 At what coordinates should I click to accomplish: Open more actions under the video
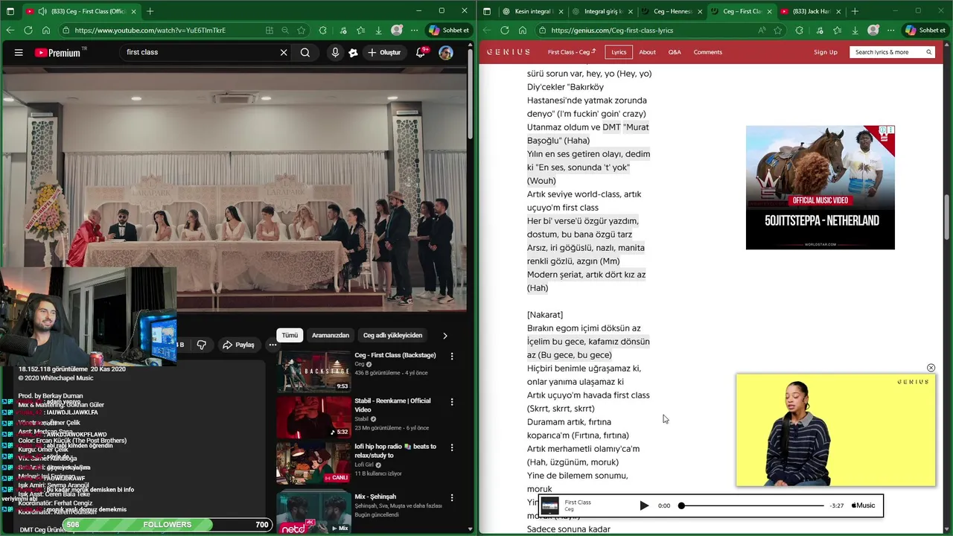pyautogui.click(x=272, y=345)
